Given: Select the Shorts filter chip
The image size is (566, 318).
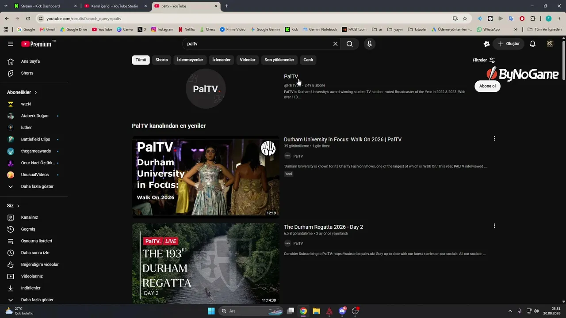Looking at the screenshot, I should [x=161, y=60].
